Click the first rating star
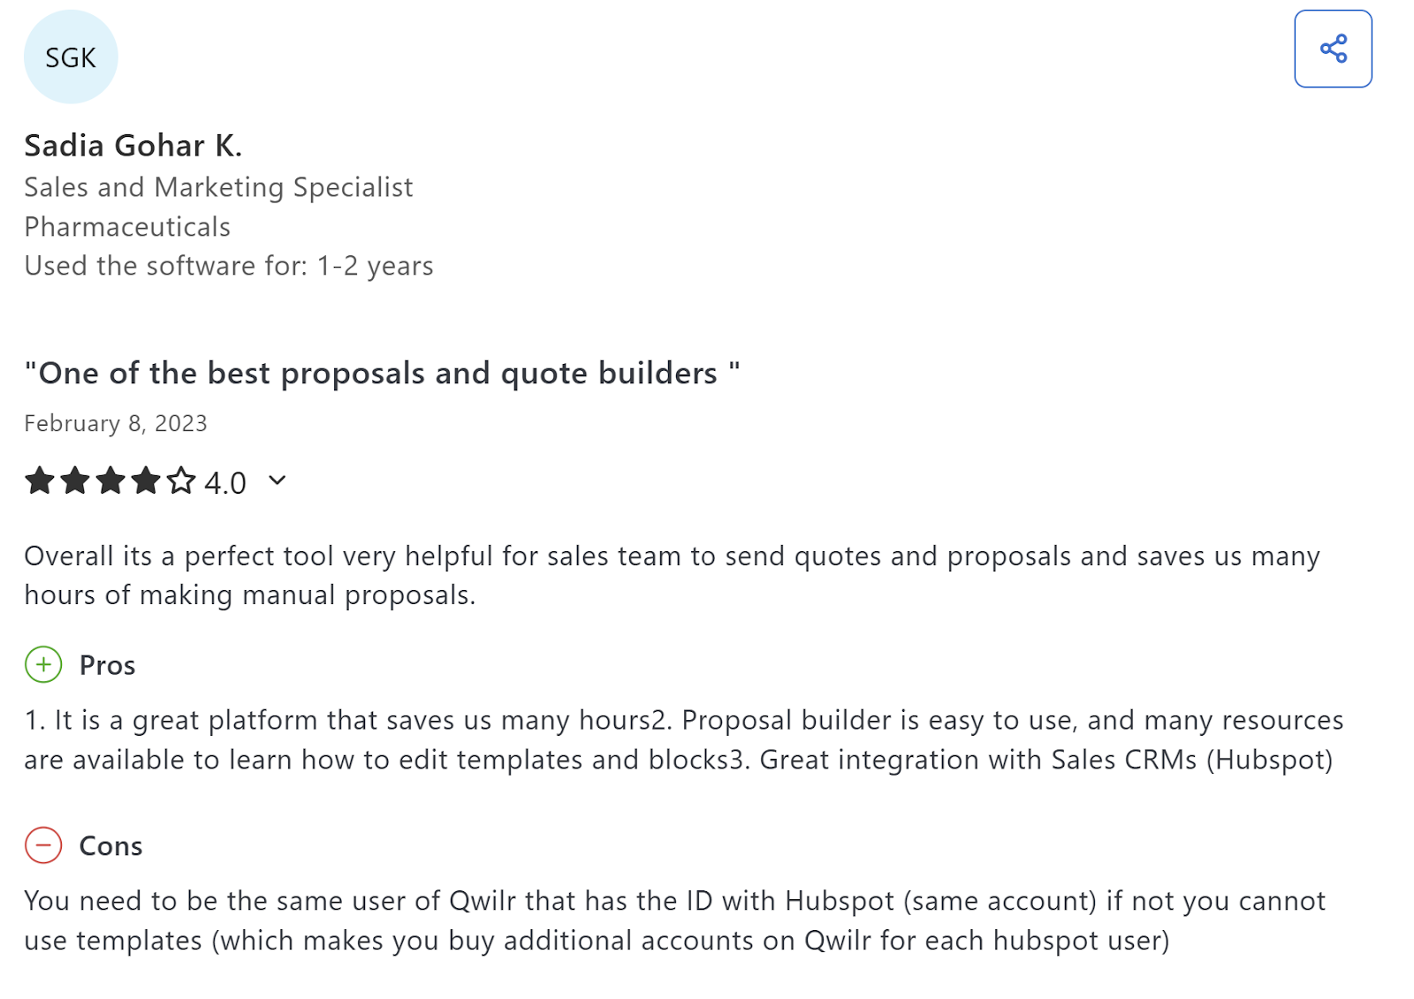This screenshot has height=999, width=1414. pos(40,481)
